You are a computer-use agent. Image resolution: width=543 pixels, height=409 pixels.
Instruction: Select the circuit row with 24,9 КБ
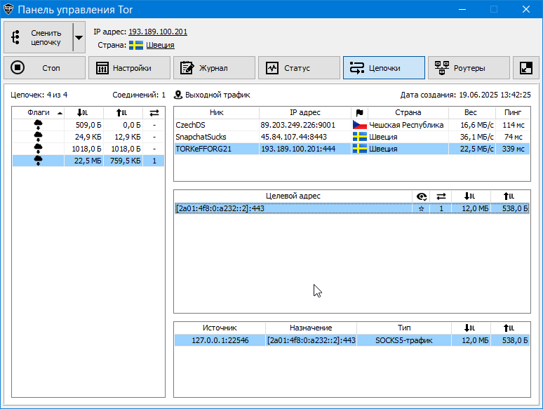tap(88, 137)
